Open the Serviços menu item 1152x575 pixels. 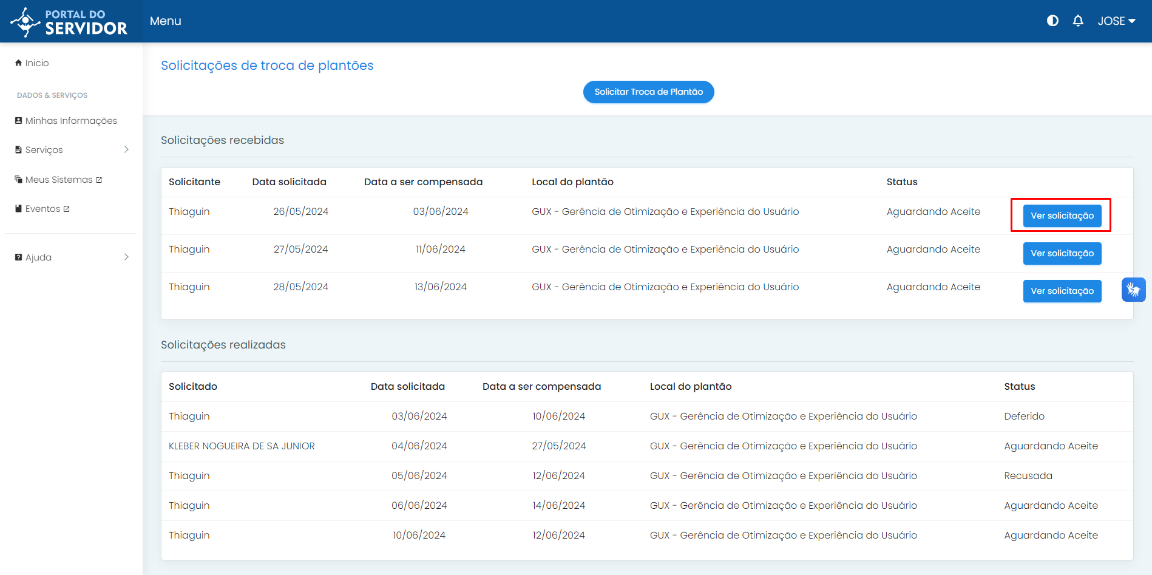(44, 150)
